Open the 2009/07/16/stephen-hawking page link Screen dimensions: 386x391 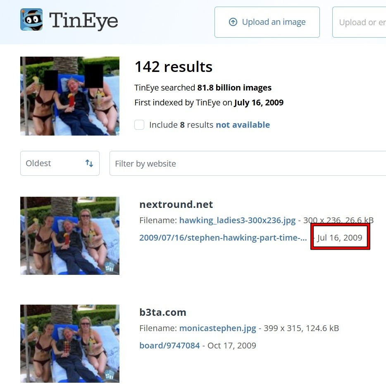223,238
